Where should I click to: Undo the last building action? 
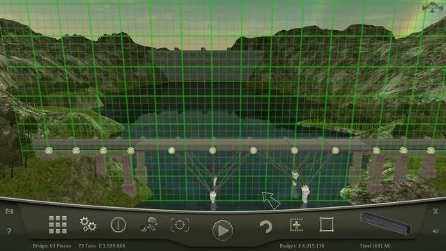pyautogui.click(x=266, y=227)
